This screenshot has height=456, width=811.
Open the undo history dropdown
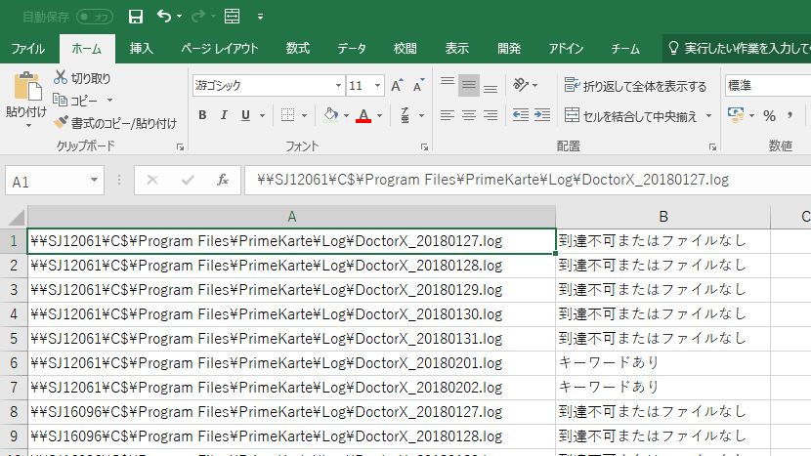click(x=180, y=17)
